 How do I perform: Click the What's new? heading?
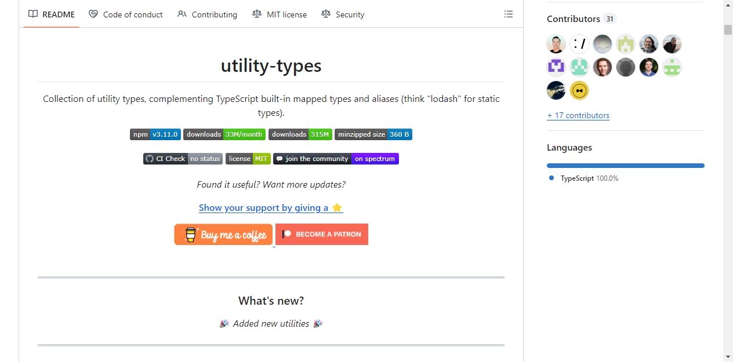pyautogui.click(x=271, y=301)
